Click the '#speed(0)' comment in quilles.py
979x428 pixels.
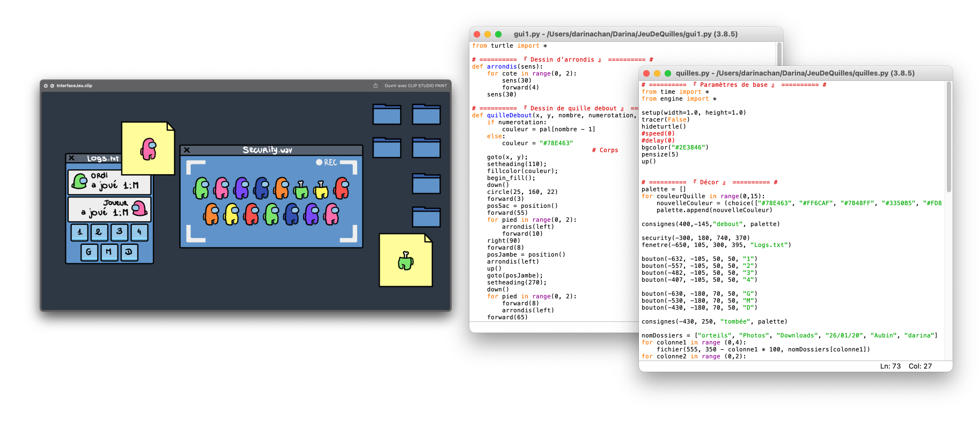click(658, 134)
